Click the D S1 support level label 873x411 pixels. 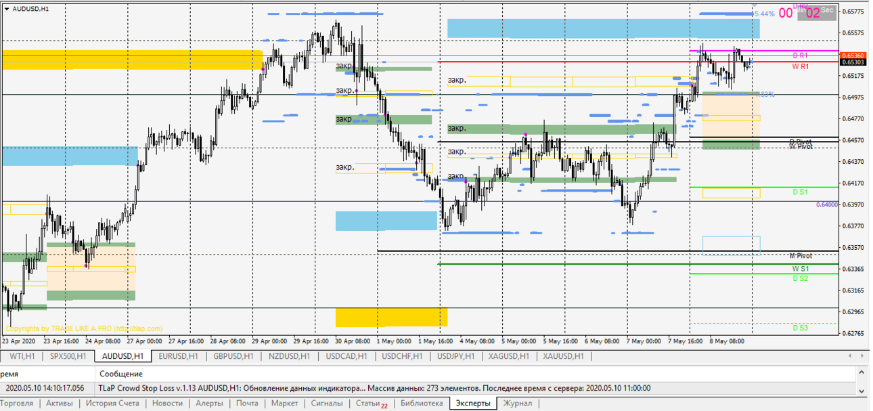coord(800,192)
